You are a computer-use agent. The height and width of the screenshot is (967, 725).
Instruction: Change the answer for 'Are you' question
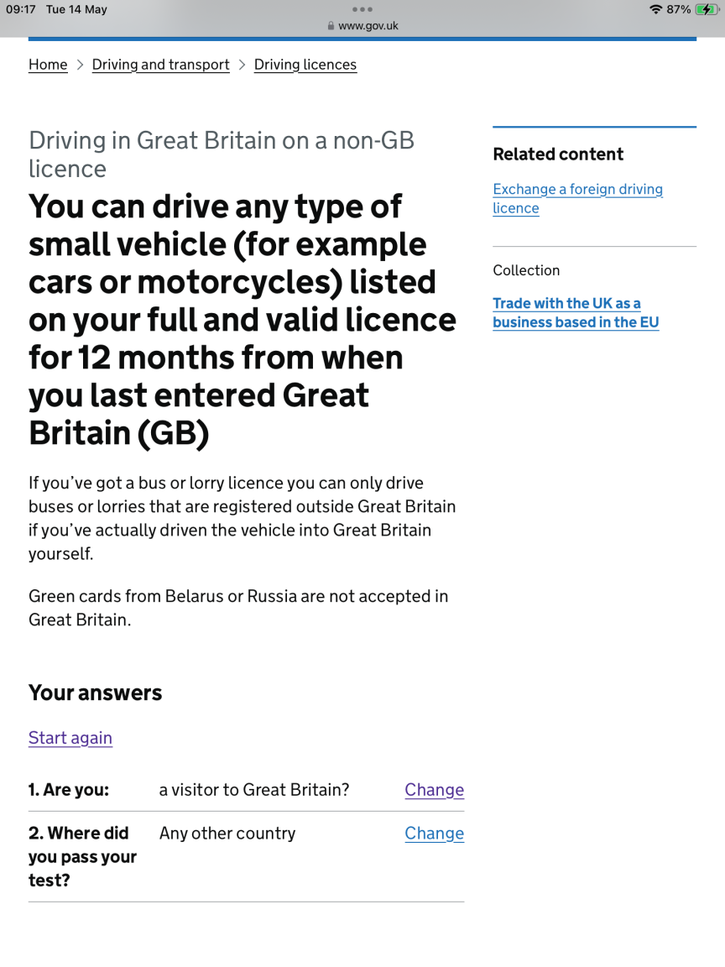[x=434, y=790]
